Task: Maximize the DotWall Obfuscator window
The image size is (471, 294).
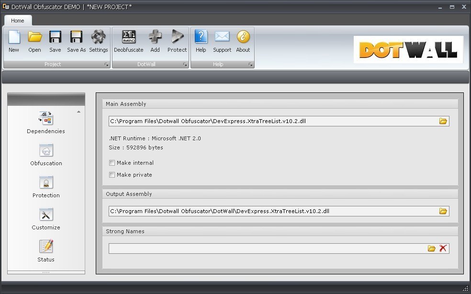Action: (452, 7)
